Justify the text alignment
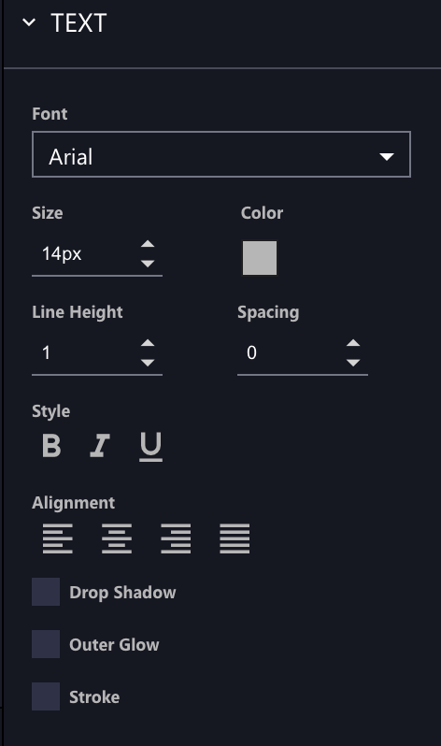This screenshot has width=441, height=746. point(235,538)
